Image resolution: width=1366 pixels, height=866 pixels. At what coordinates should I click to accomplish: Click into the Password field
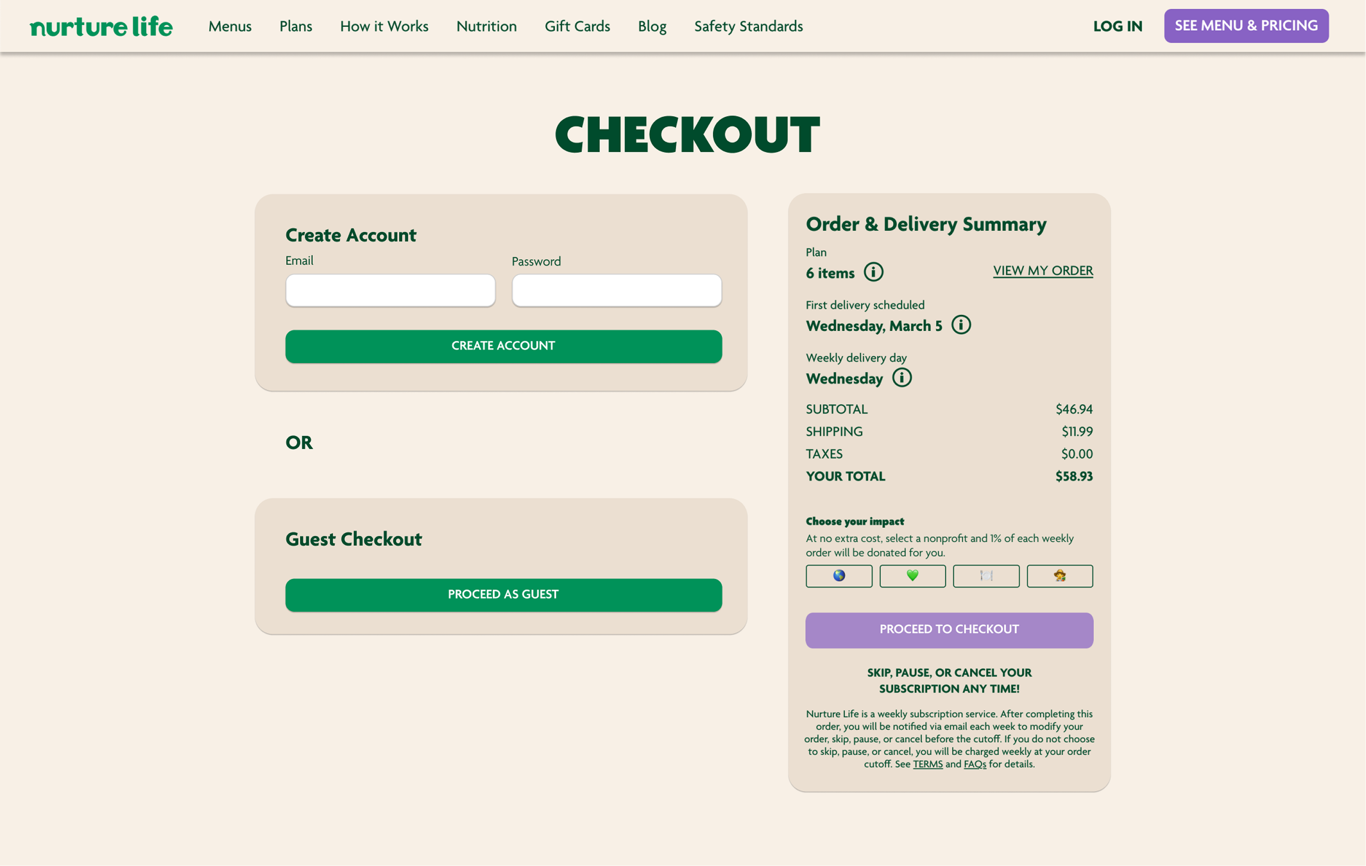[616, 291]
